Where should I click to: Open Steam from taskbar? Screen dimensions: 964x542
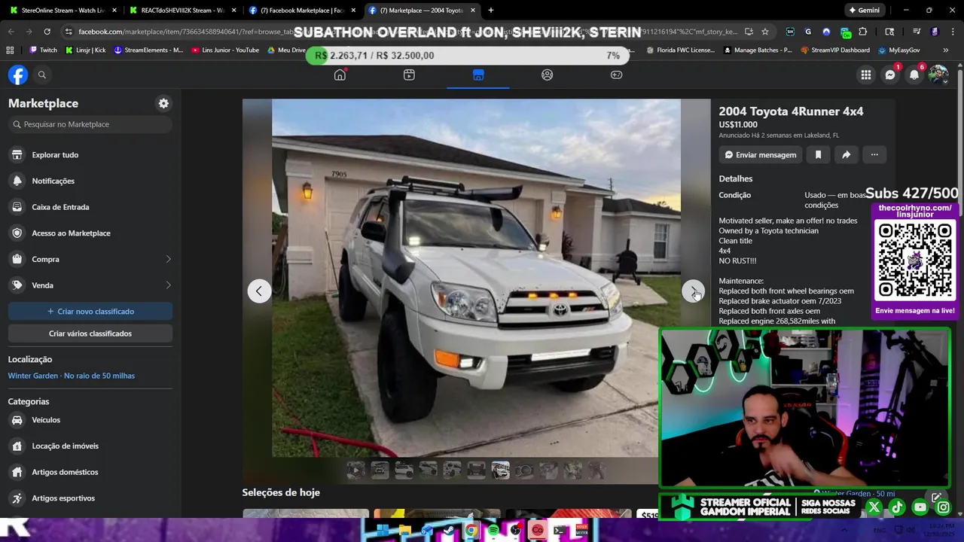click(x=449, y=531)
